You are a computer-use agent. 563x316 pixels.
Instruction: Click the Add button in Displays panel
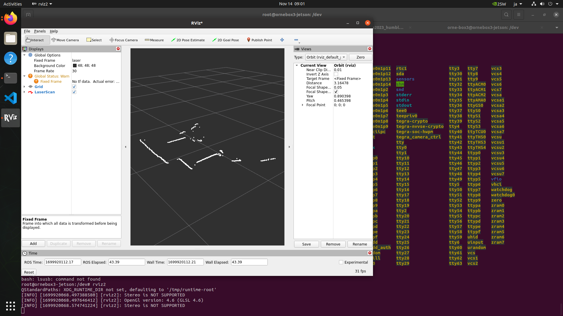(33, 243)
